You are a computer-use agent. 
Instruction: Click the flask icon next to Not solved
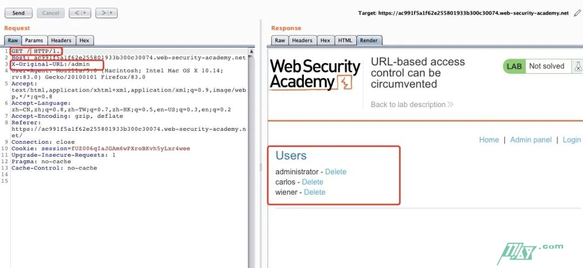pos(578,66)
